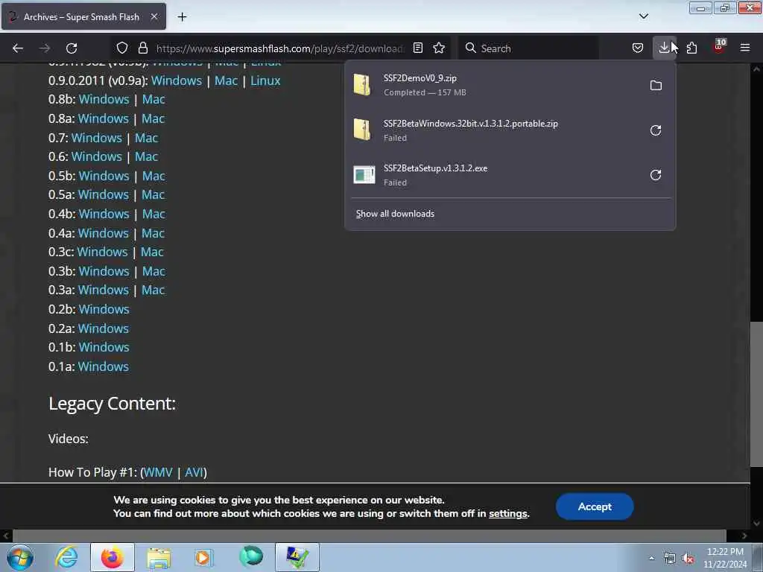Launch Internet Explorer from taskbar
763x572 pixels.
click(x=66, y=557)
